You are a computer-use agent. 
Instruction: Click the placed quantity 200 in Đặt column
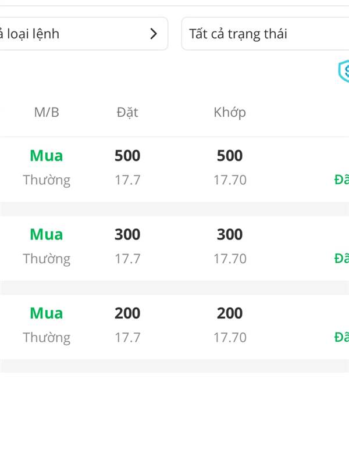click(x=127, y=313)
